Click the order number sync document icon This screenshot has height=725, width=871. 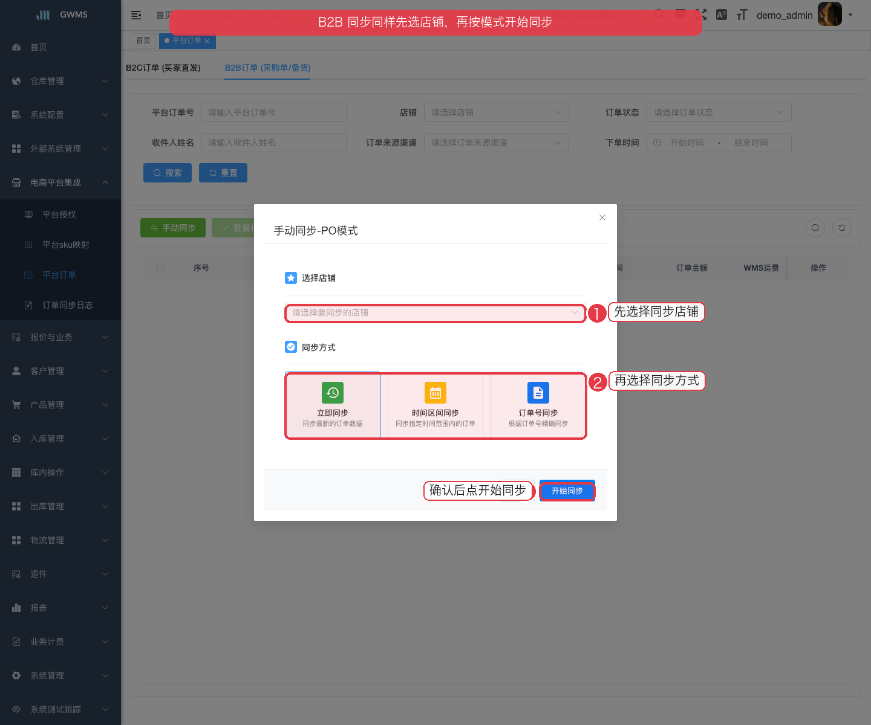click(538, 393)
